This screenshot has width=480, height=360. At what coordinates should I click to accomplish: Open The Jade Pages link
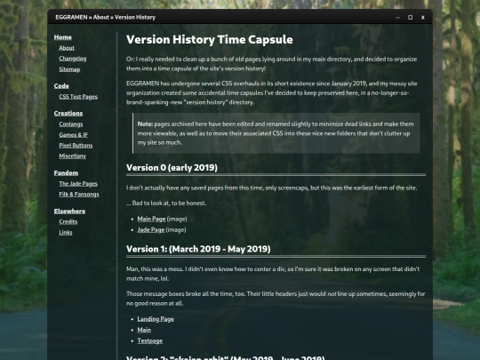(x=78, y=184)
